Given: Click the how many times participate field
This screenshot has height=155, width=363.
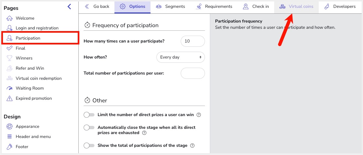Looking at the screenshot, I should 192,41.
